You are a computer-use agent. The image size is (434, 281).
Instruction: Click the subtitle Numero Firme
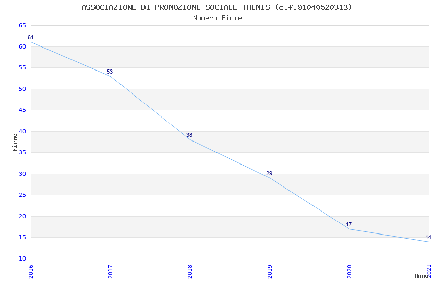[218, 18]
